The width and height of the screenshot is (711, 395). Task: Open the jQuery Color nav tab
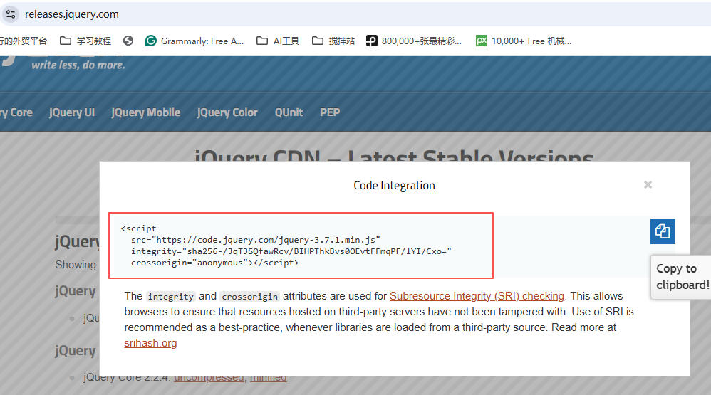[227, 112]
